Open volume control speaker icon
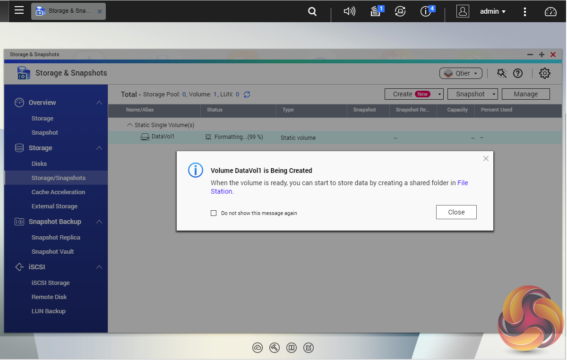This screenshot has height=360, width=567. [349, 11]
